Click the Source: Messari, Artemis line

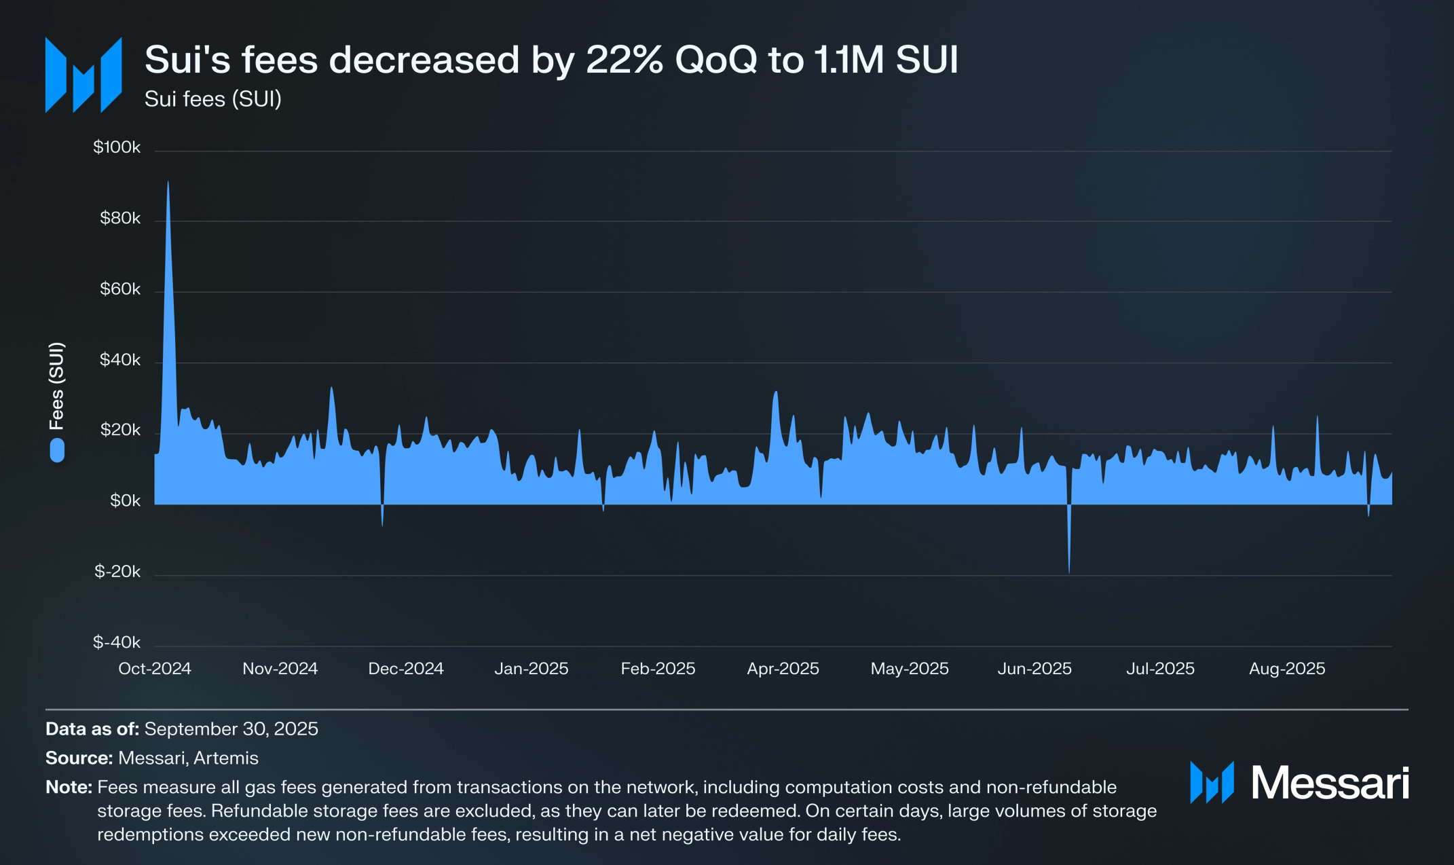[152, 758]
